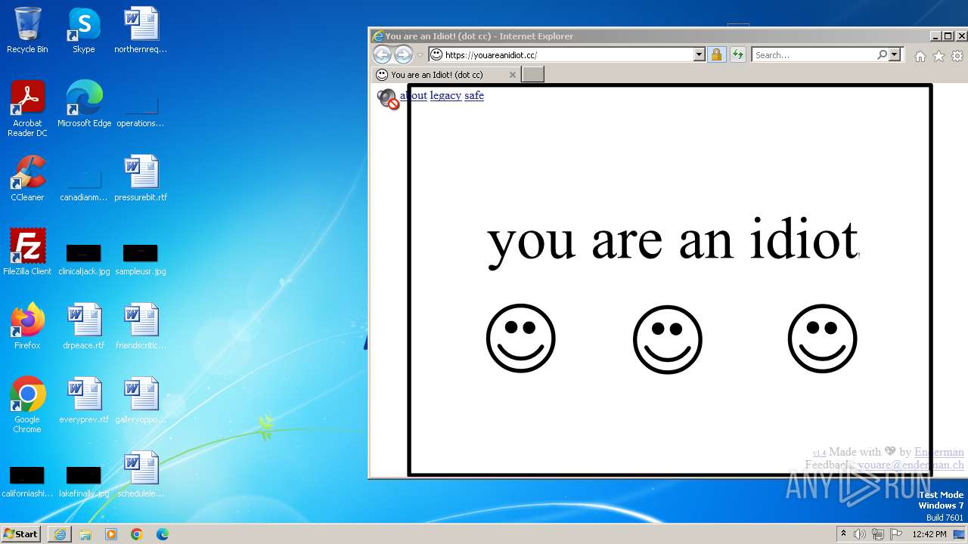Open network tray icon
Screen dimensions: 968x544
(878, 534)
